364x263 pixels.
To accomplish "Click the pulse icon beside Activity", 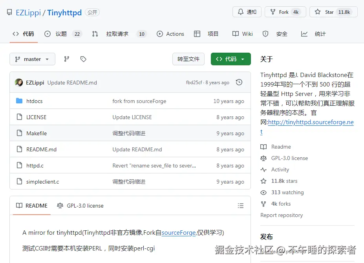I will 263,169.
